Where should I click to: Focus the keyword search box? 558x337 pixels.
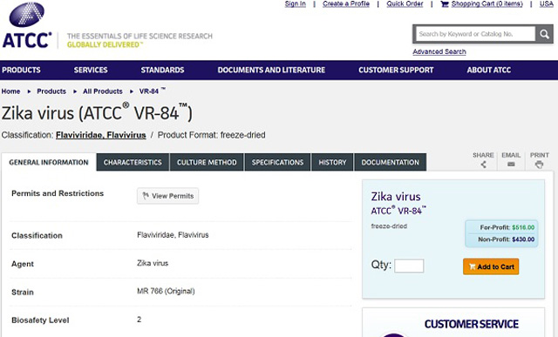(x=475, y=34)
